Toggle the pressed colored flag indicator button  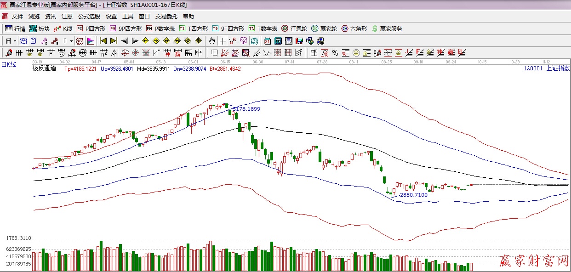click(90, 41)
